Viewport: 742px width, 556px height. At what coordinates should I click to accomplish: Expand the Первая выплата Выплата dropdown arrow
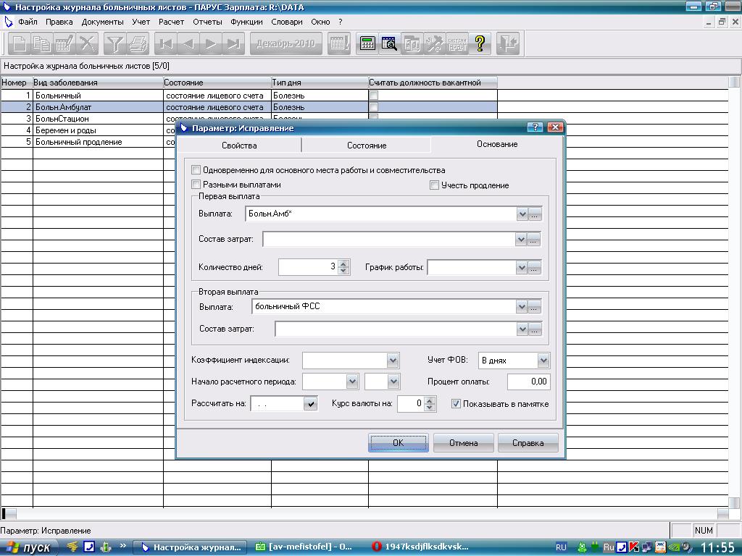click(522, 214)
